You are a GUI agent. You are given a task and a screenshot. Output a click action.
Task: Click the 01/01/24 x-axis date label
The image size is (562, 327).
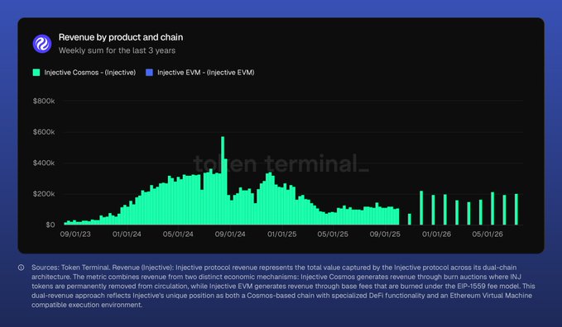[x=127, y=235]
